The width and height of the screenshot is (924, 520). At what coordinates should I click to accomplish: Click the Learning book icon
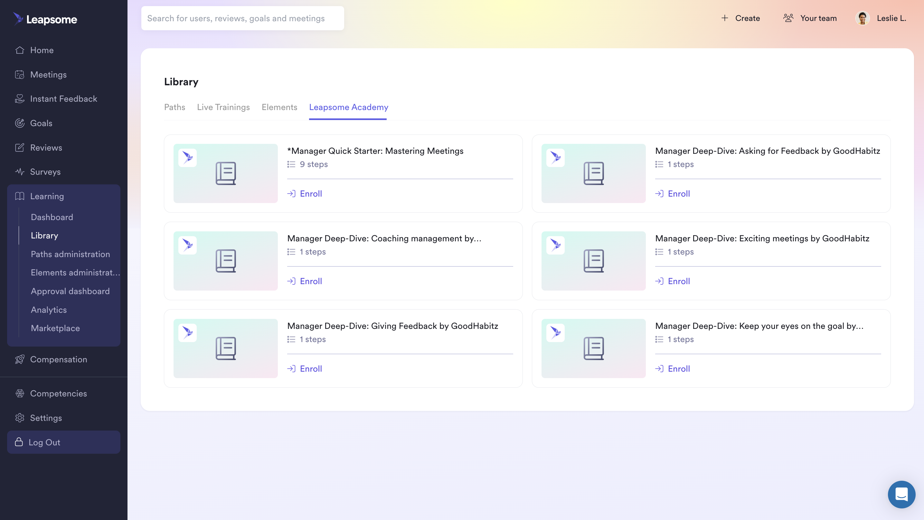click(20, 196)
